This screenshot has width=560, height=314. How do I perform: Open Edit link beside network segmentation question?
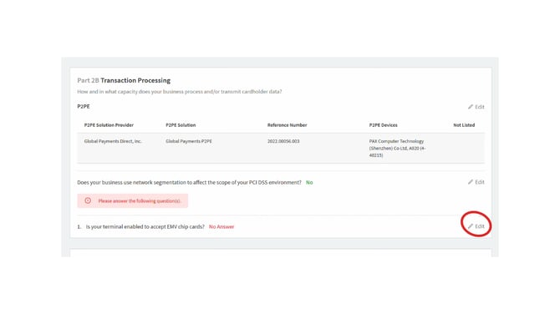coord(476,182)
